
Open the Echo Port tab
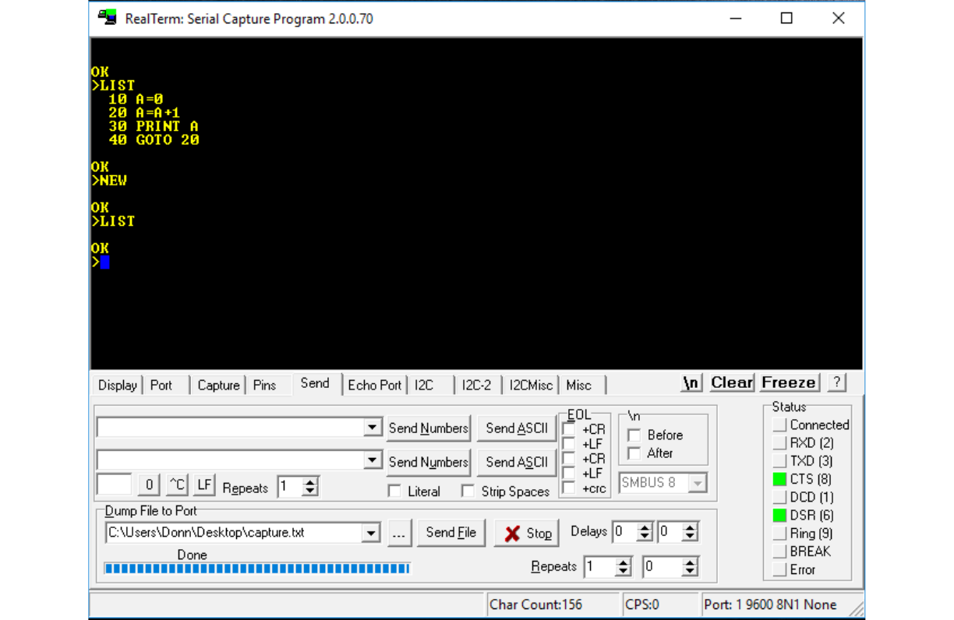375,385
